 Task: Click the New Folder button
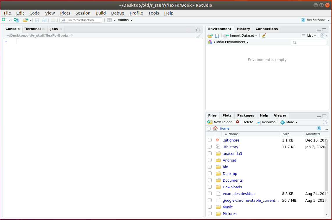point(219,122)
